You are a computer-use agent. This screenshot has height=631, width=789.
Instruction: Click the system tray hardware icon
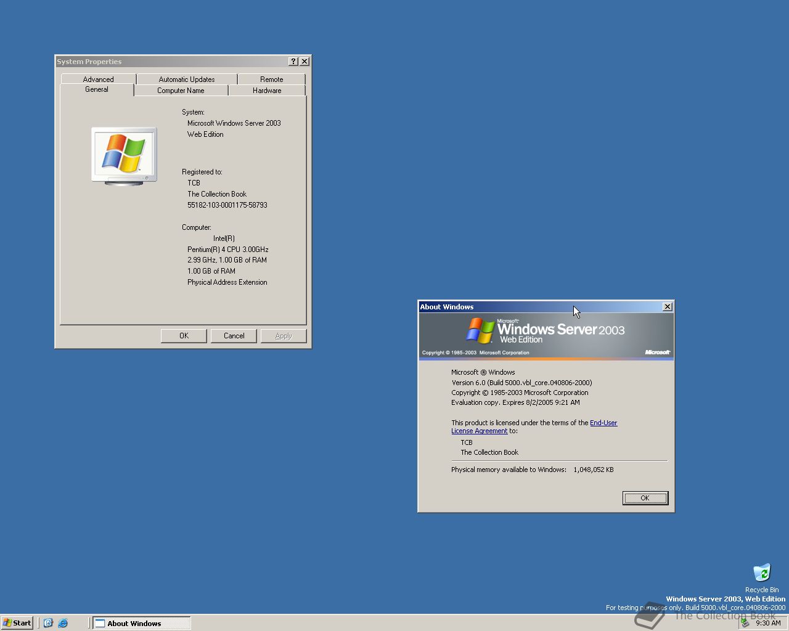tap(745, 623)
